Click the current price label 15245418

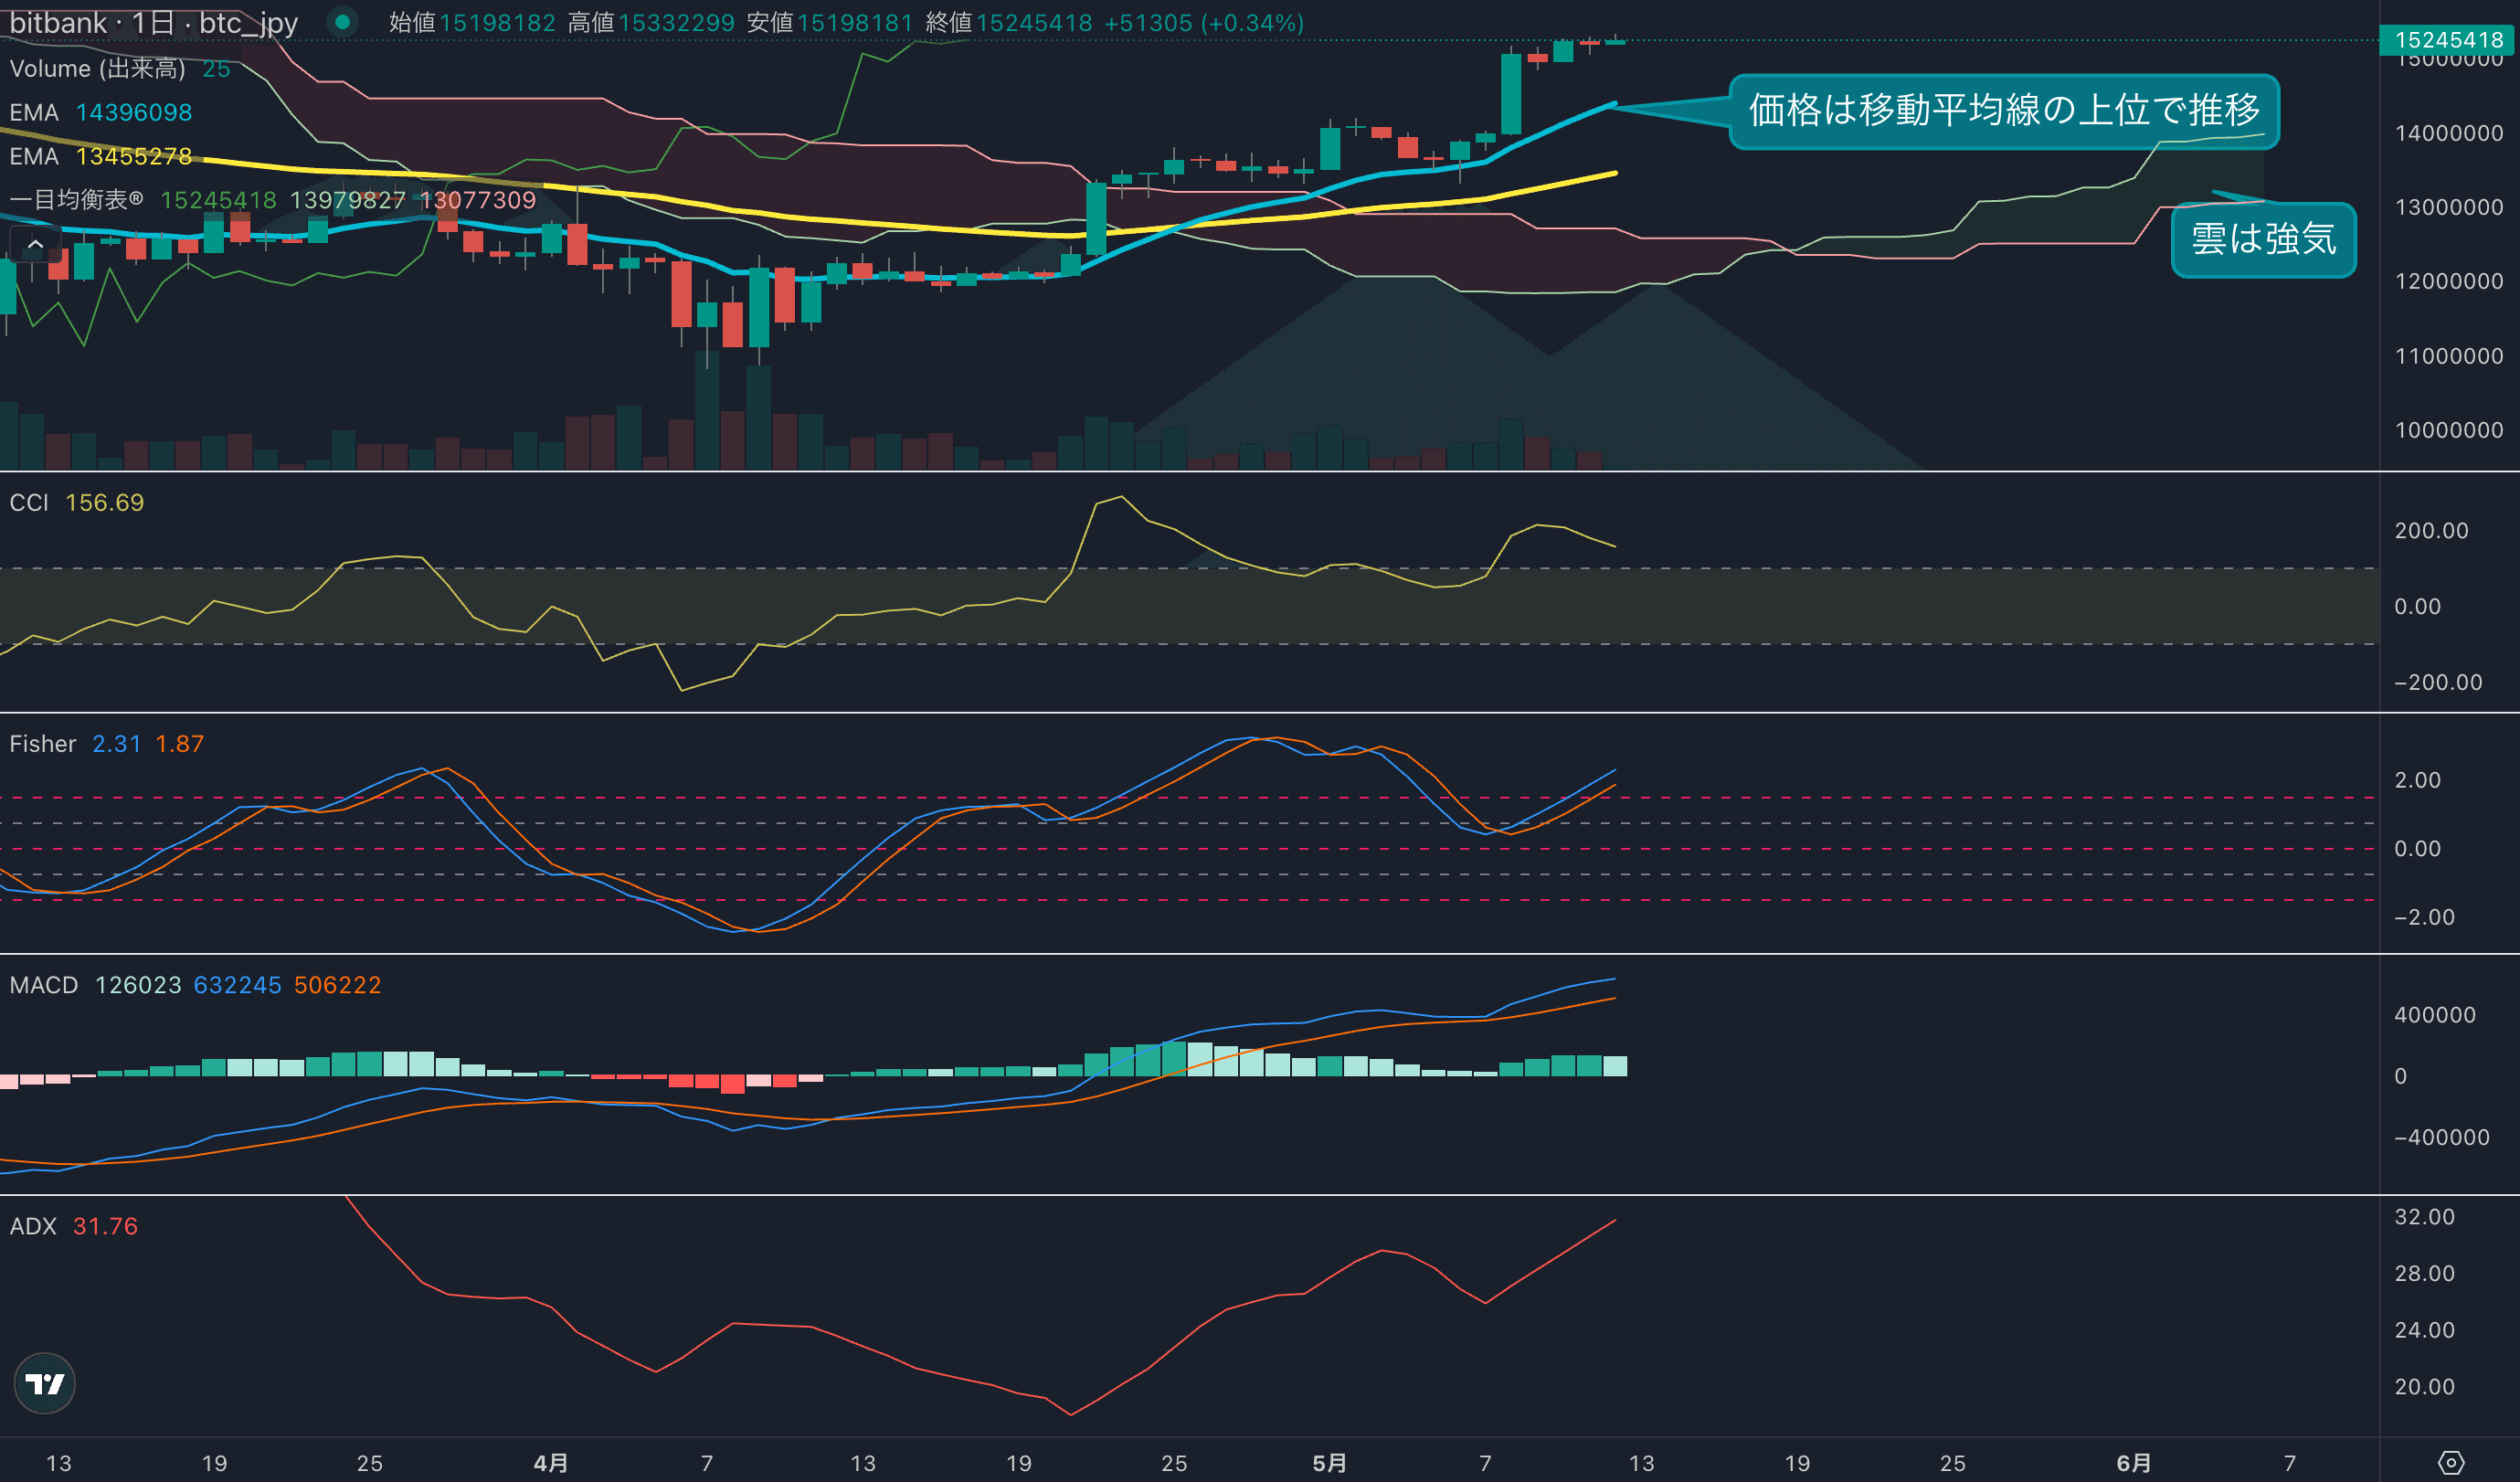click(2449, 40)
